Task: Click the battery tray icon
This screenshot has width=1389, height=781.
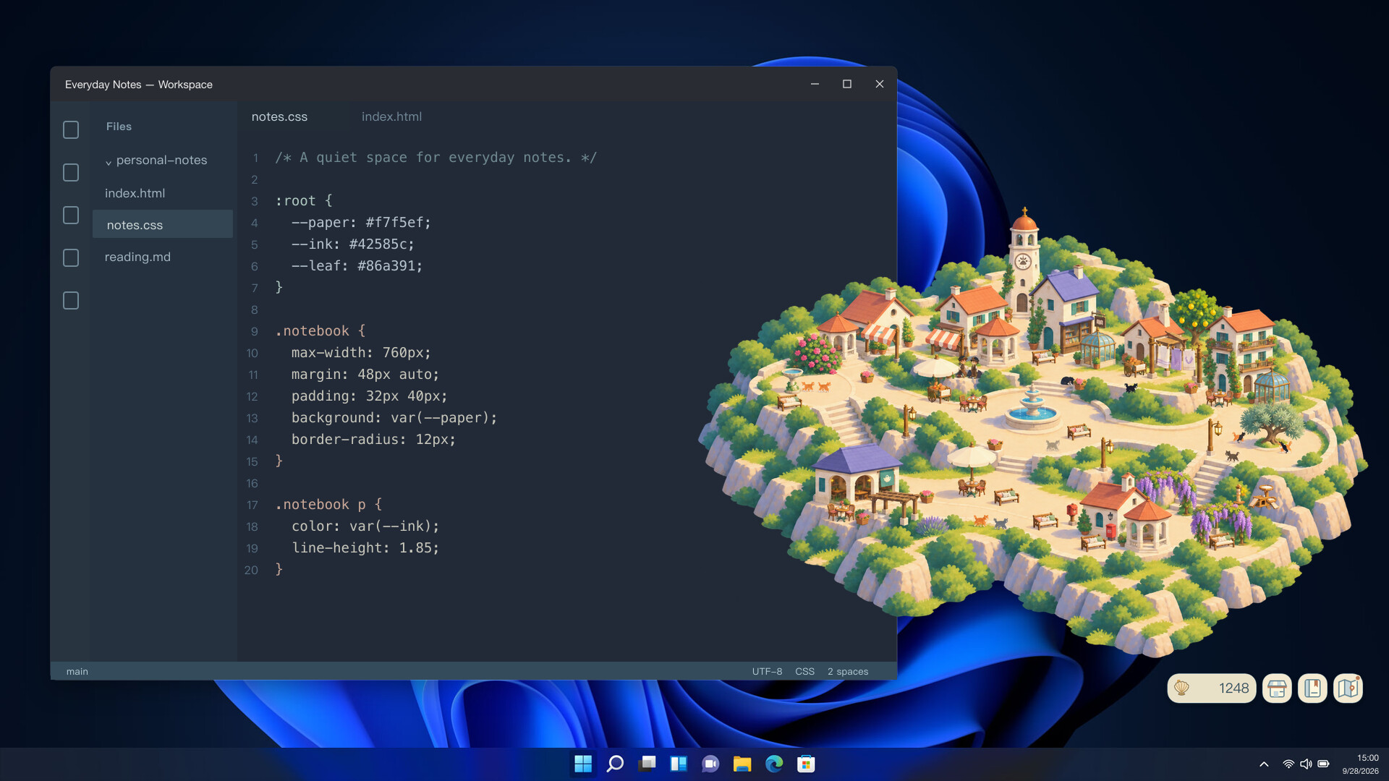Action: pos(1323,764)
